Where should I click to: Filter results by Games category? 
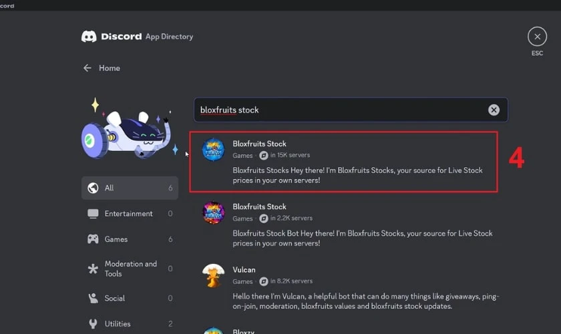click(130, 239)
